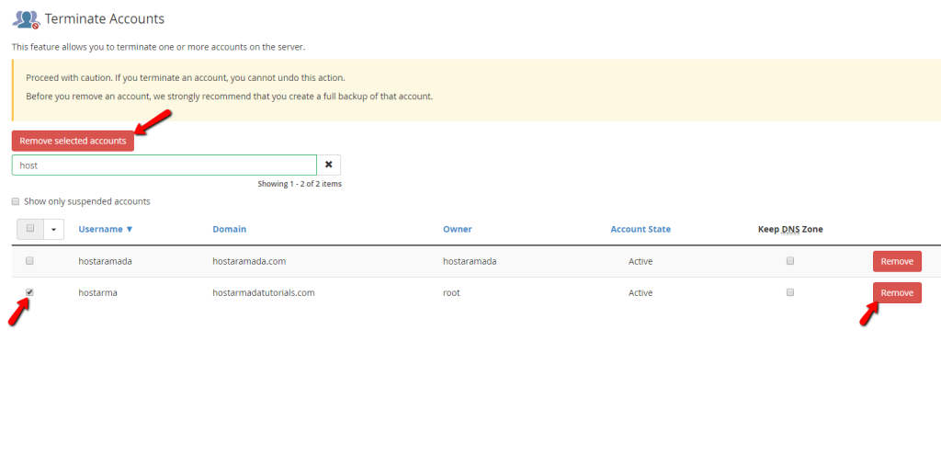Click the root owner cell

tap(451, 293)
